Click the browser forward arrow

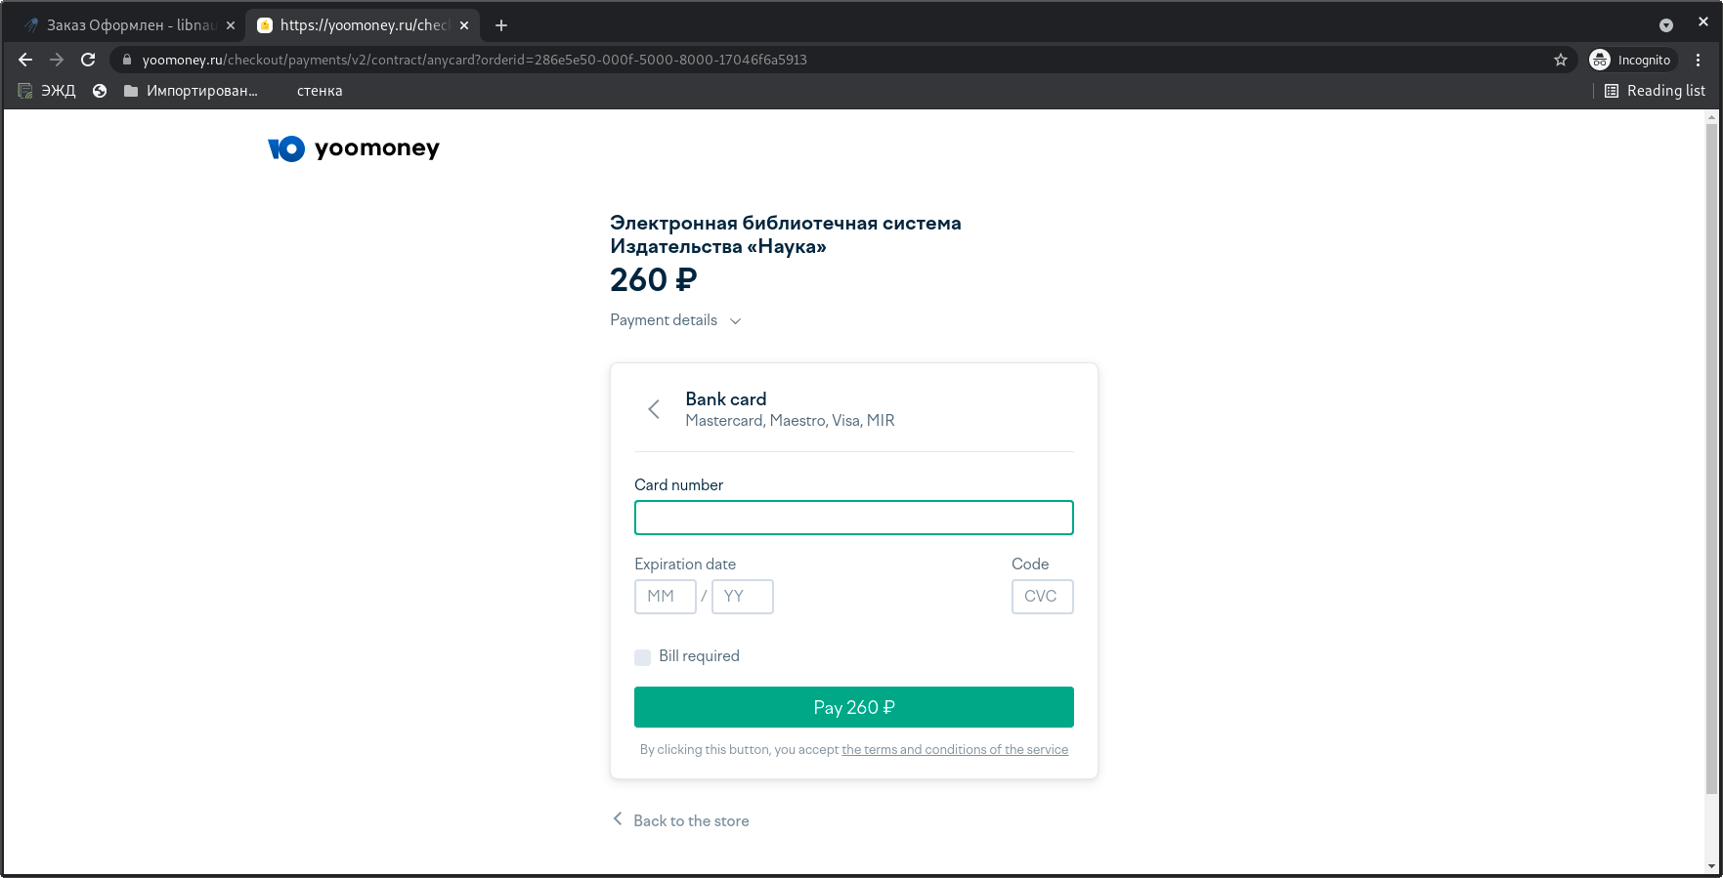[57, 60]
